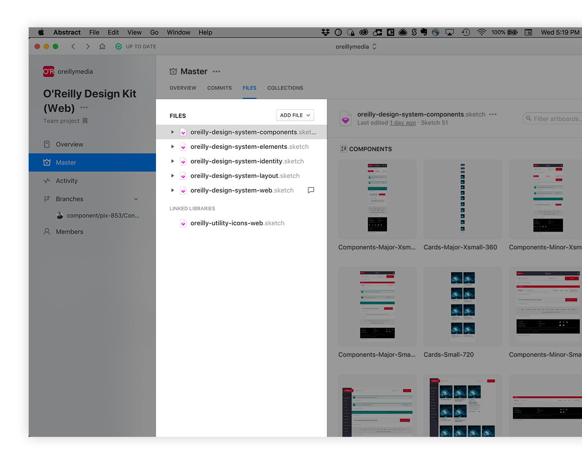The image size is (582, 466).
Task: Click the '1 day ago' link
Action: coord(403,122)
